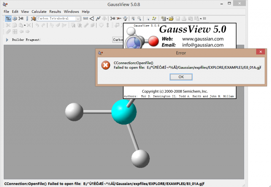271x187 pixels.
Task: Click the Print icon
Action: tap(184, 18)
